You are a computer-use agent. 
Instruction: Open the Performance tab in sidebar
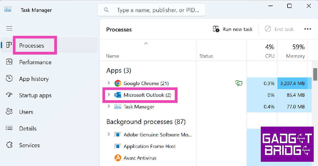coord(35,62)
